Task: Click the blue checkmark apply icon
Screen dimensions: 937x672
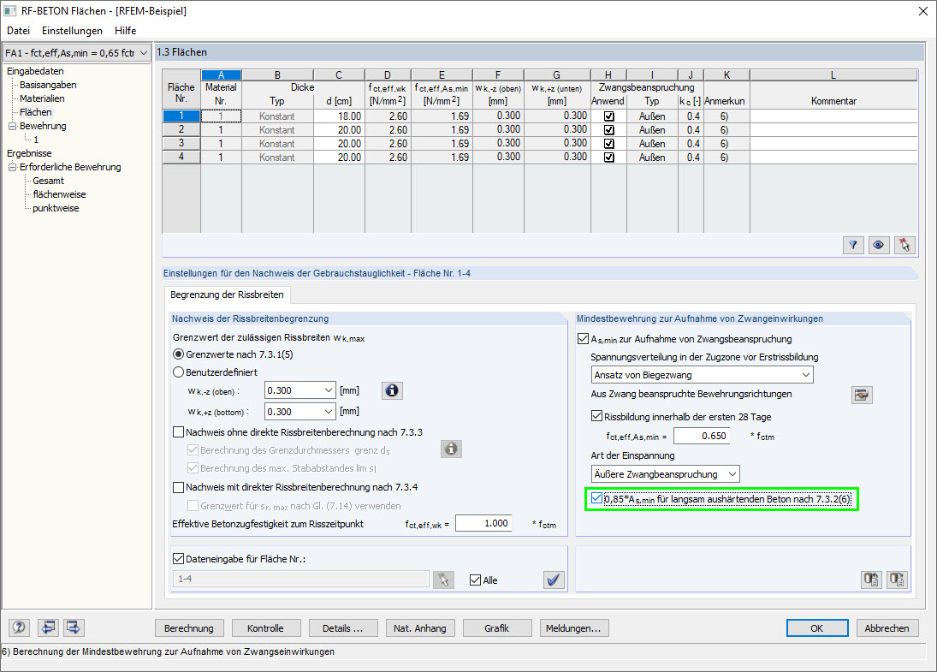Action: click(554, 580)
